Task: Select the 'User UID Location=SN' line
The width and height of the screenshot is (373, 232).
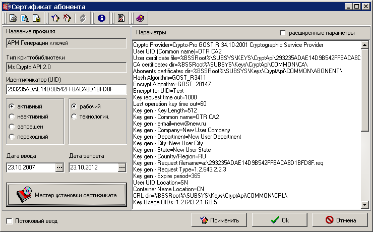Action: [x=160, y=183]
